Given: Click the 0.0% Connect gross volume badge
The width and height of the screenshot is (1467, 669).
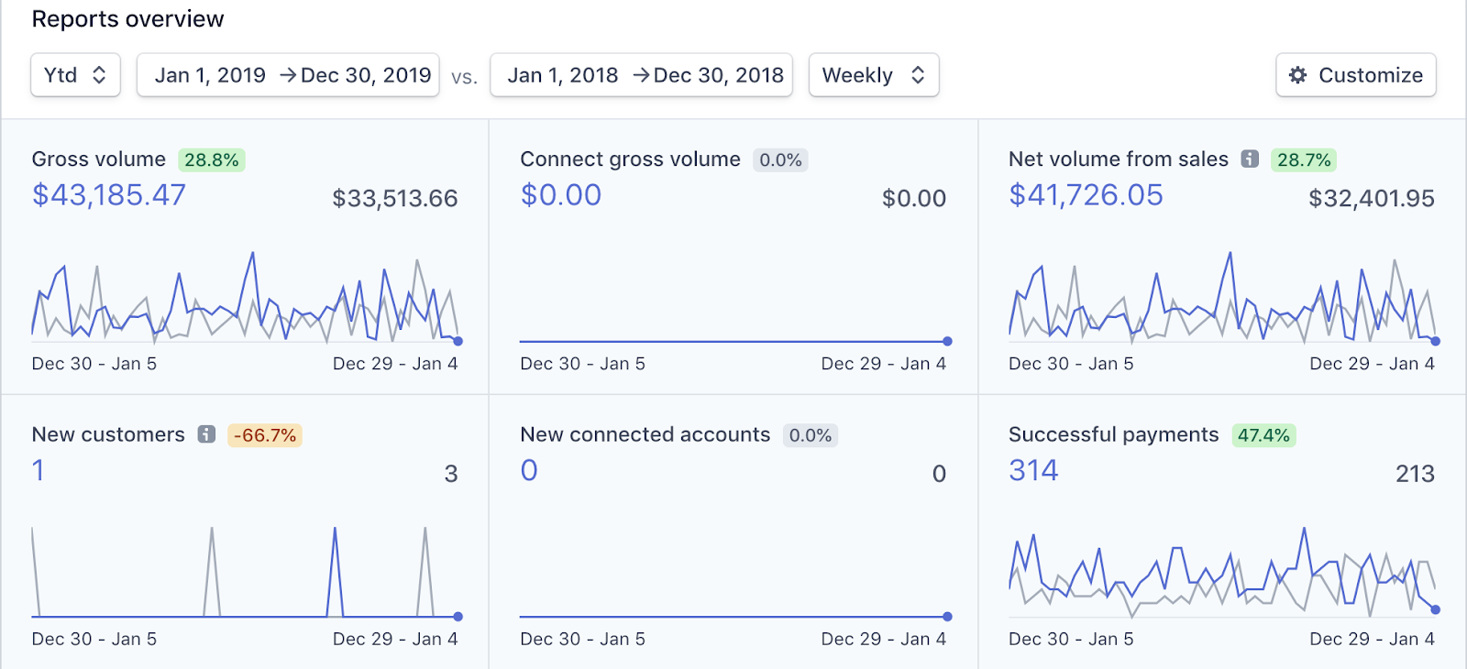Looking at the screenshot, I should (x=780, y=160).
